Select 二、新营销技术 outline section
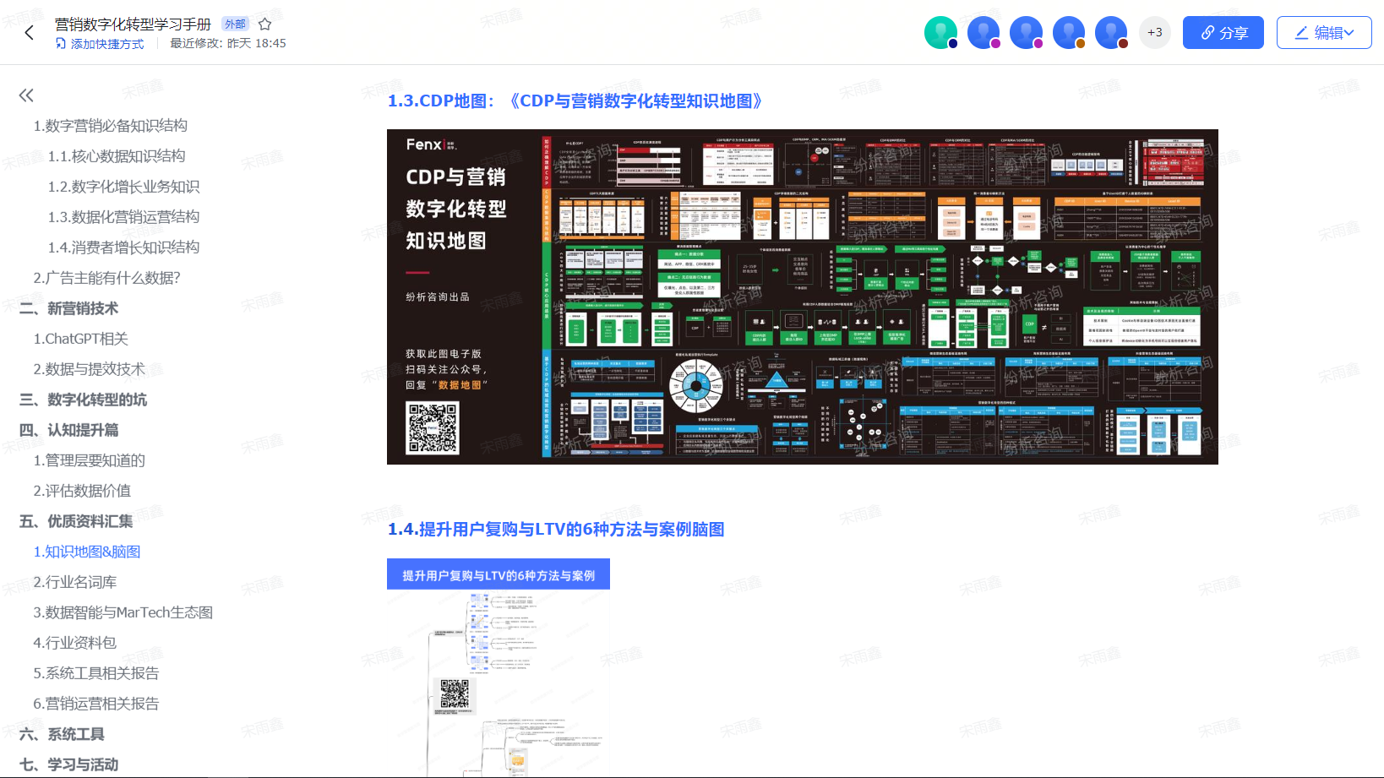Screen dimensions: 1384x778 [82, 308]
